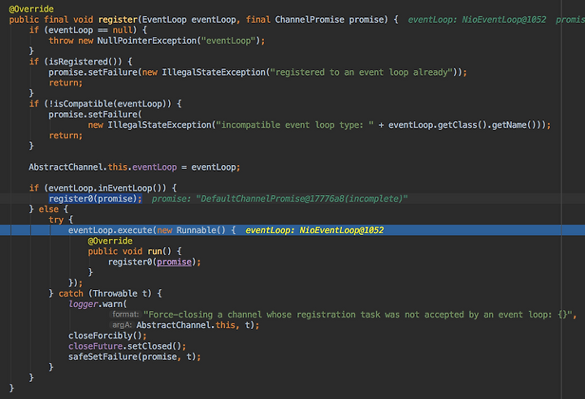This screenshot has height=399, width=585.
Task: Click the italic logger field
Action: pyautogui.click(x=83, y=304)
